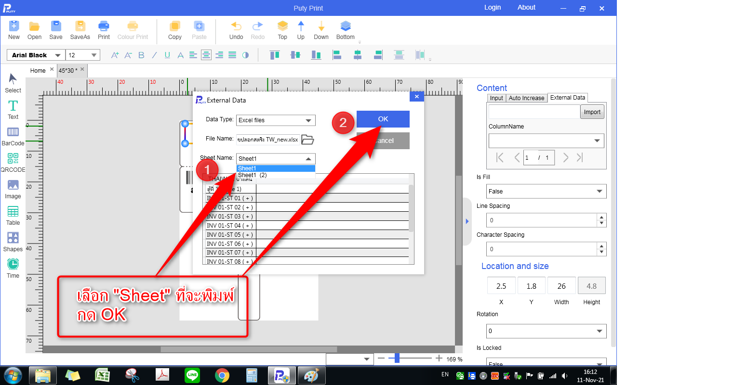The height and width of the screenshot is (385, 747).
Task: Zoom in with the plus button
Action: tap(439, 358)
